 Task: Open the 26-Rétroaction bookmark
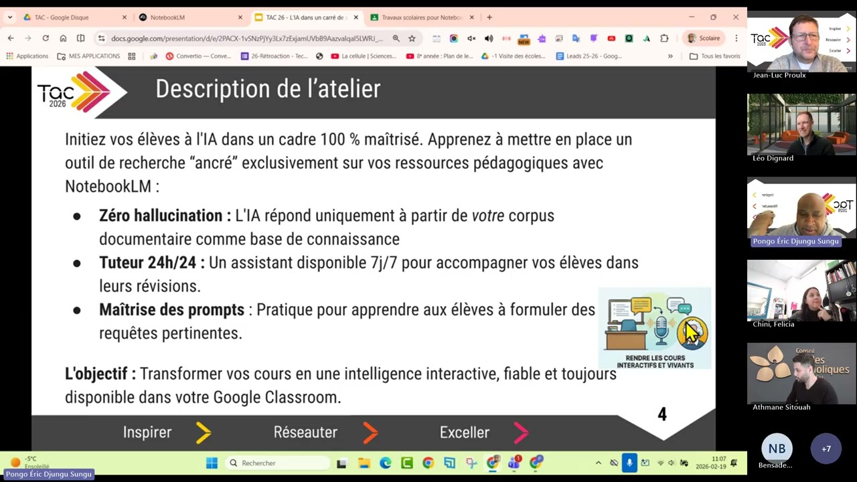[274, 56]
